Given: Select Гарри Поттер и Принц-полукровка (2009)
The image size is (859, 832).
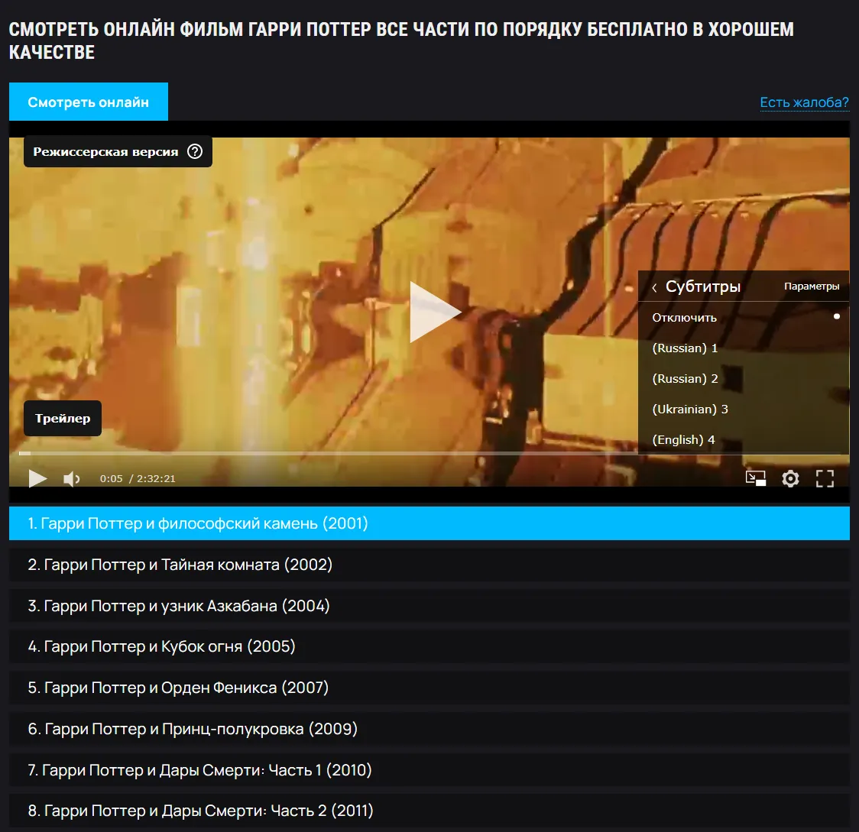Looking at the screenshot, I should tap(429, 729).
